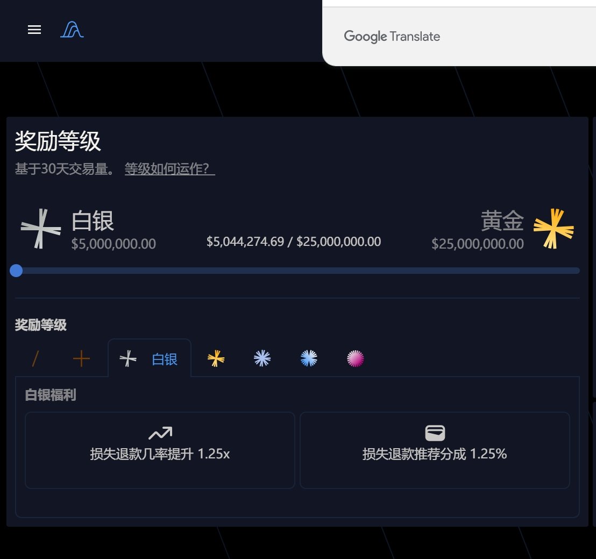Select the yellow gold-tier star icon
The image size is (596, 559).
point(215,357)
